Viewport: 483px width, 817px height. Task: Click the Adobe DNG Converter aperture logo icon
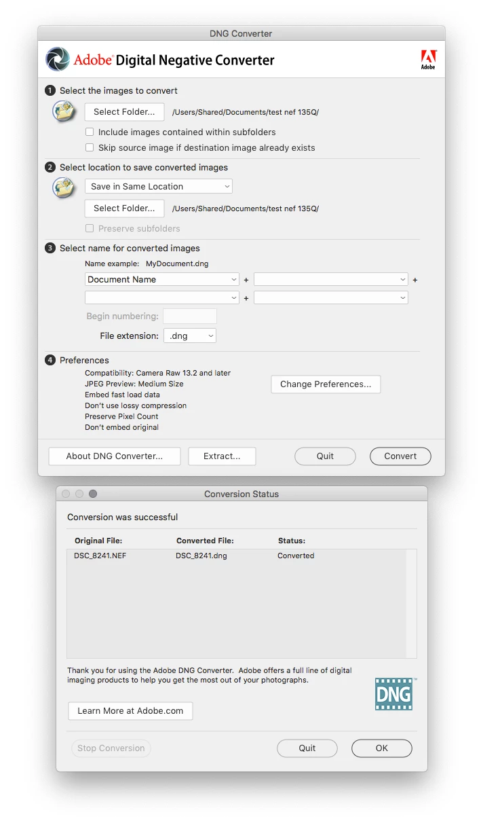click(x=58, y=59)
